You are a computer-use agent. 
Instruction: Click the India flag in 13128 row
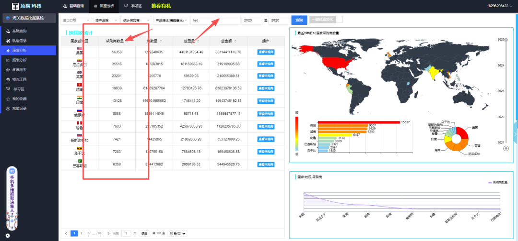(x=79, y=98)
